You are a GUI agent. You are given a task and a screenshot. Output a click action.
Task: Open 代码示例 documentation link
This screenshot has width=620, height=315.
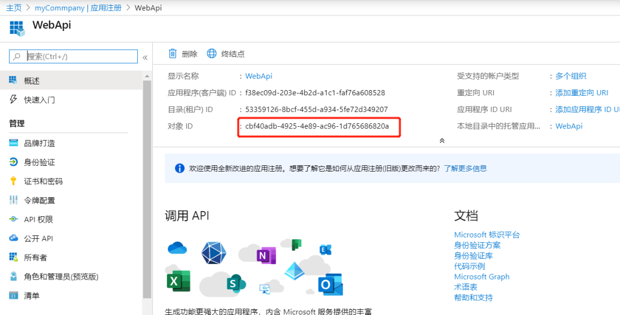(470, 266)
